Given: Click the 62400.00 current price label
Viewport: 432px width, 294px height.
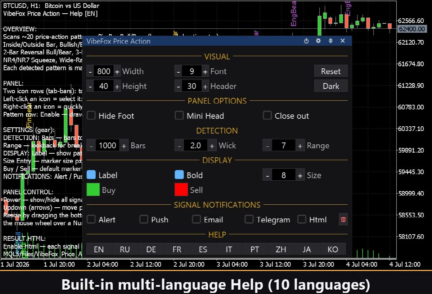Looking at the screenshot, I should tap(412, 29).
